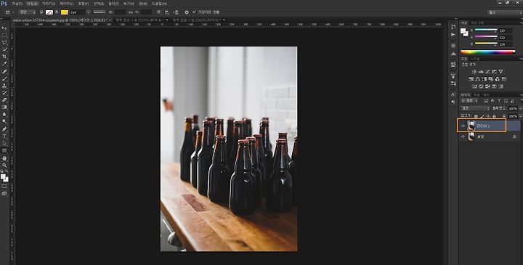Open the 이미지 menu
This screenshot has width=523, height=265.
[x=49, y=4]
